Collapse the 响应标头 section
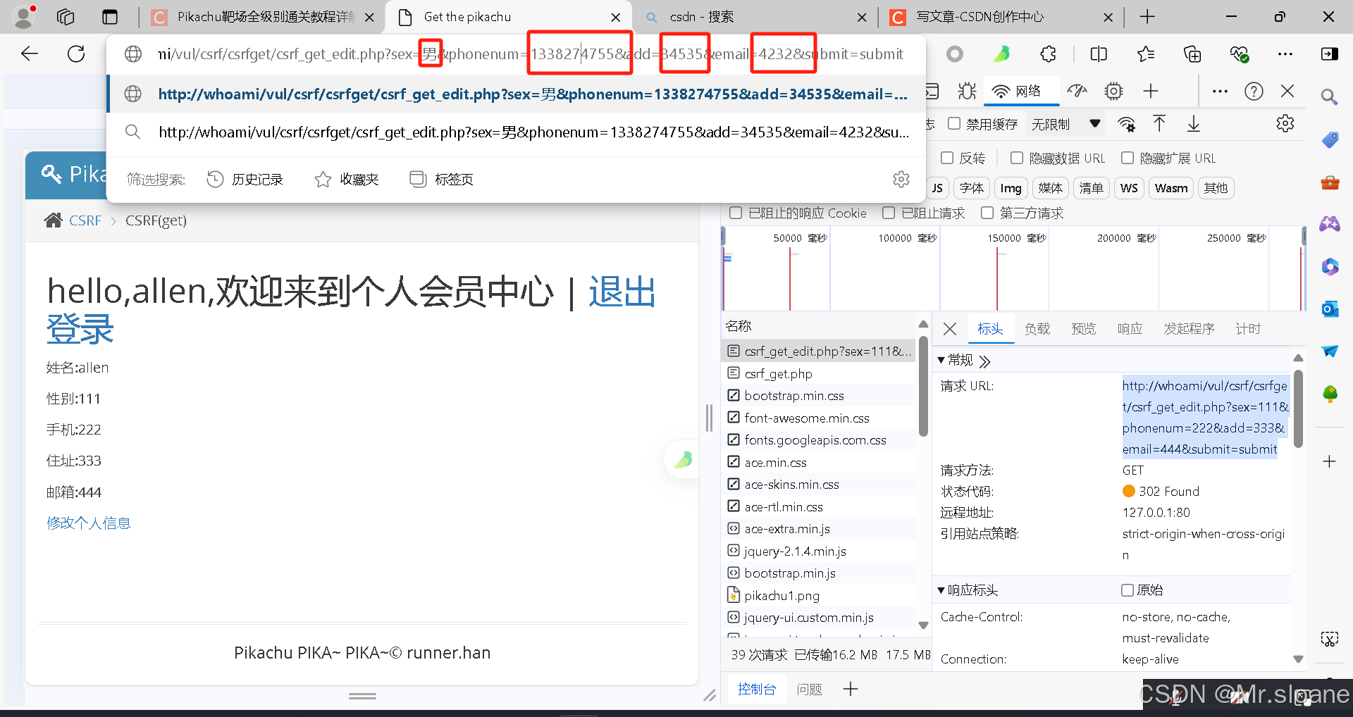Screen dimensions: 1353x717 [x=942, y=590]
